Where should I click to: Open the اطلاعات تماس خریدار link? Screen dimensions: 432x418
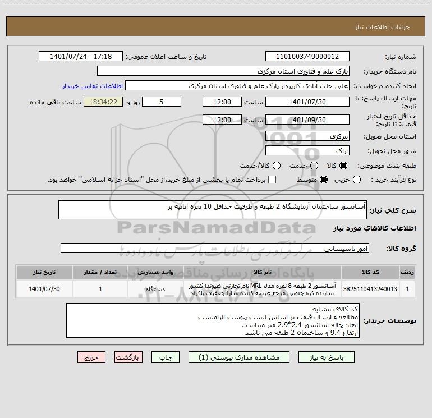93,86
